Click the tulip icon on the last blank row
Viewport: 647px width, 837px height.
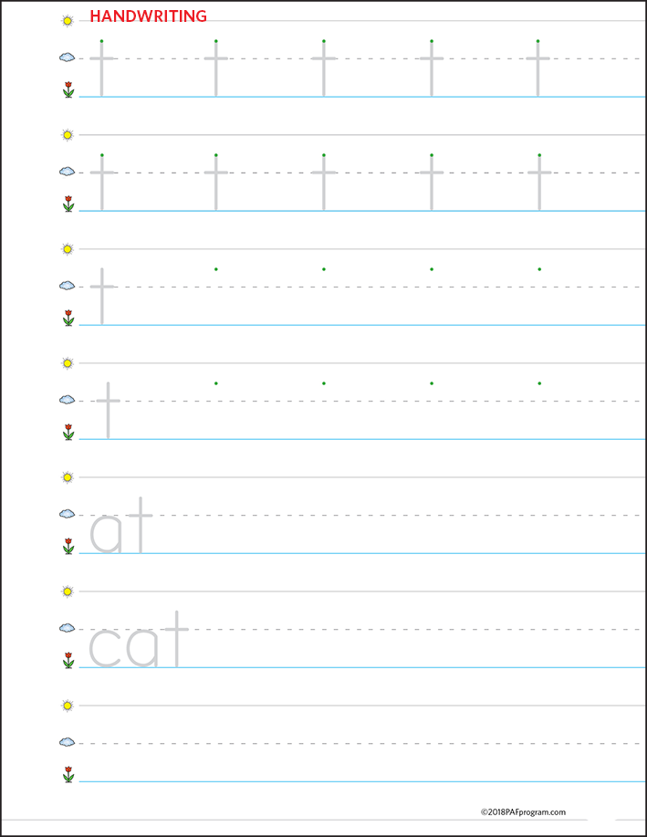68,774
